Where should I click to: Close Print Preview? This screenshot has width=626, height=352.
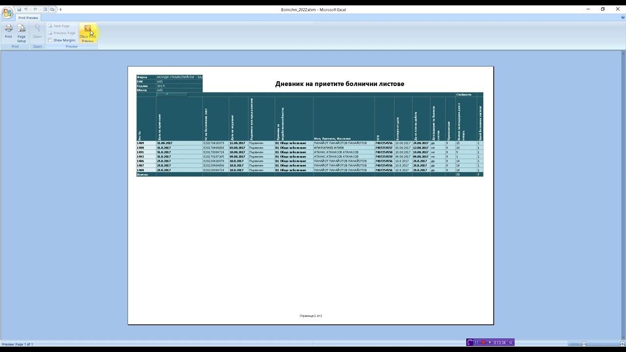[x=88, y=33]
